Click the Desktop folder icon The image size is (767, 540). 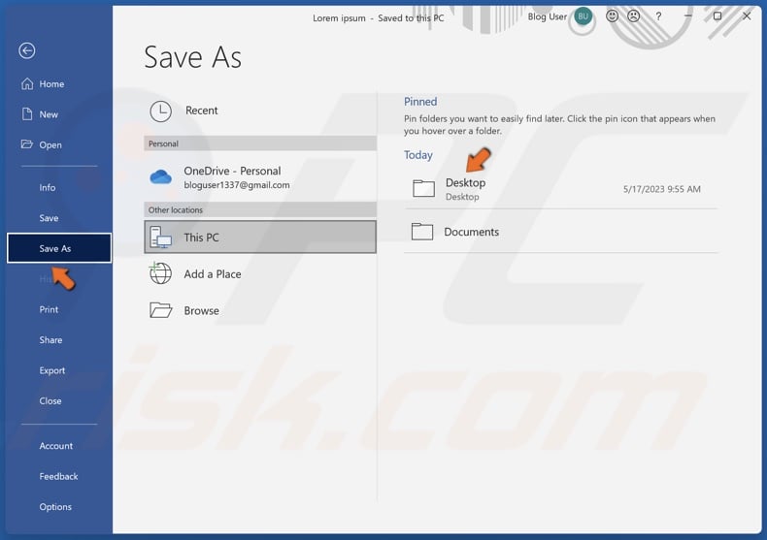tap(423, 188)
